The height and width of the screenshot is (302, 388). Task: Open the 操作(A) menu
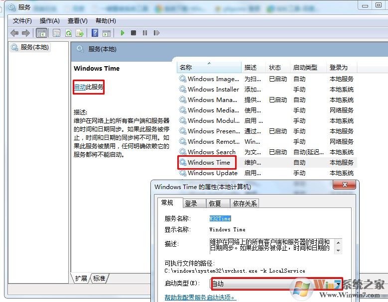coord(49,20)
